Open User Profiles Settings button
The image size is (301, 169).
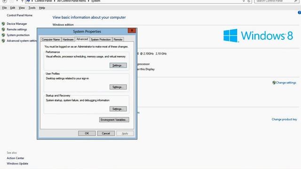(118, 87)
